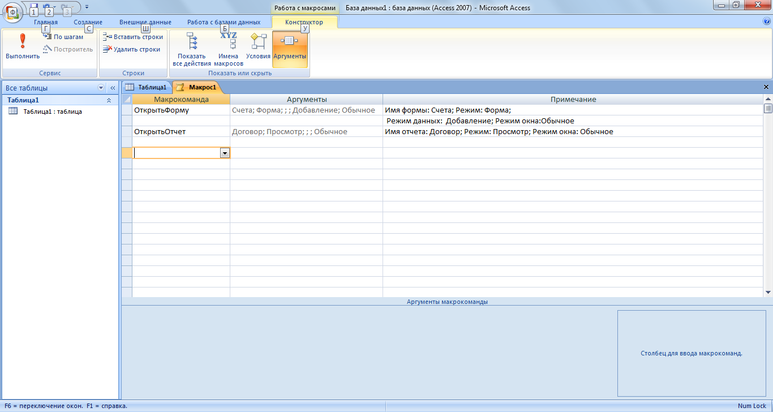Click macro grid scrollbar up arrow
The width and height of the screenshot is (773, 412).
pos(768,99)
